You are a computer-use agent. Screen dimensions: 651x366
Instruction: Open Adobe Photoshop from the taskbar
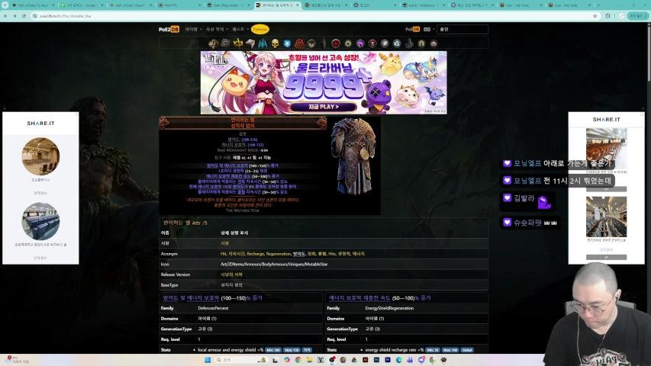(376, 360)
